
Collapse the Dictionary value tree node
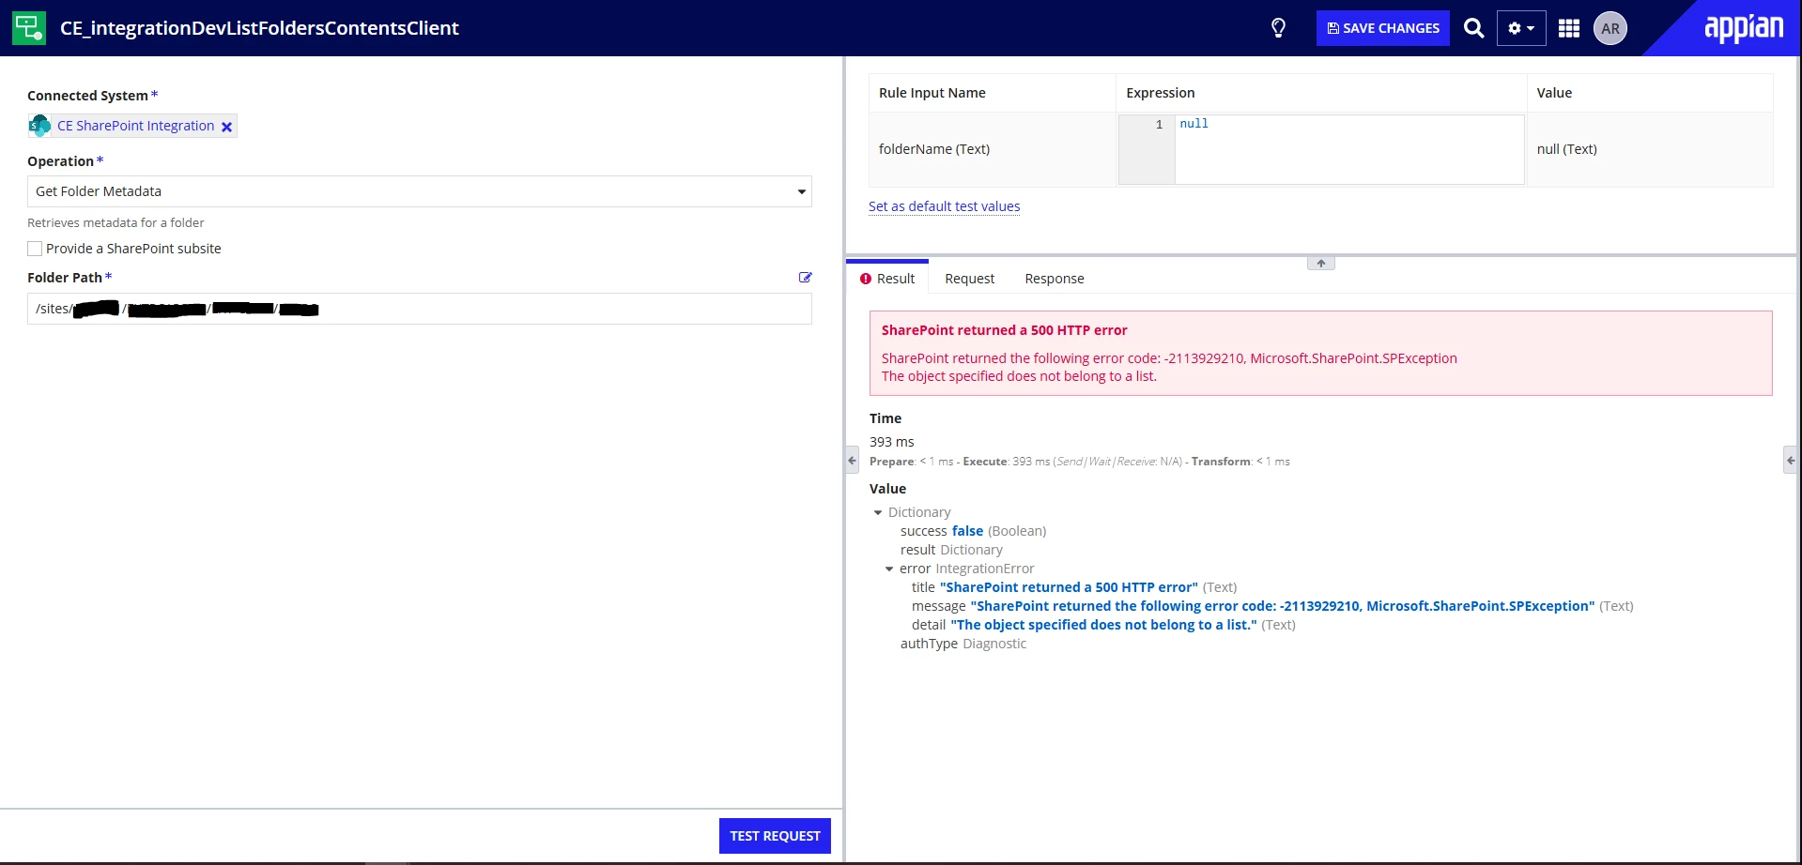click(x=878, y=512)
